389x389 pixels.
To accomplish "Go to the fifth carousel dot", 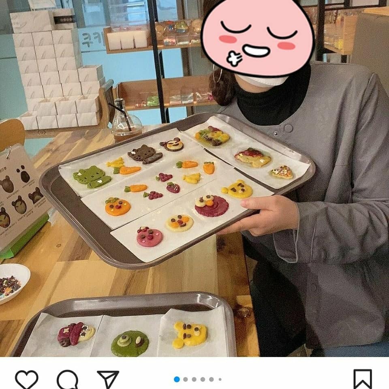I will pos(212,379).
